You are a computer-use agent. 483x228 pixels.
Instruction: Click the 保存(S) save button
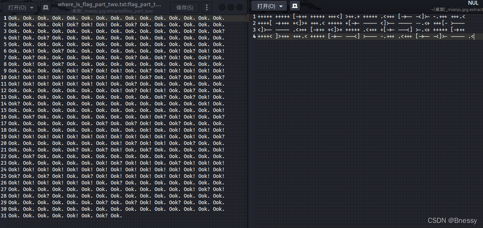coord(185,7)
